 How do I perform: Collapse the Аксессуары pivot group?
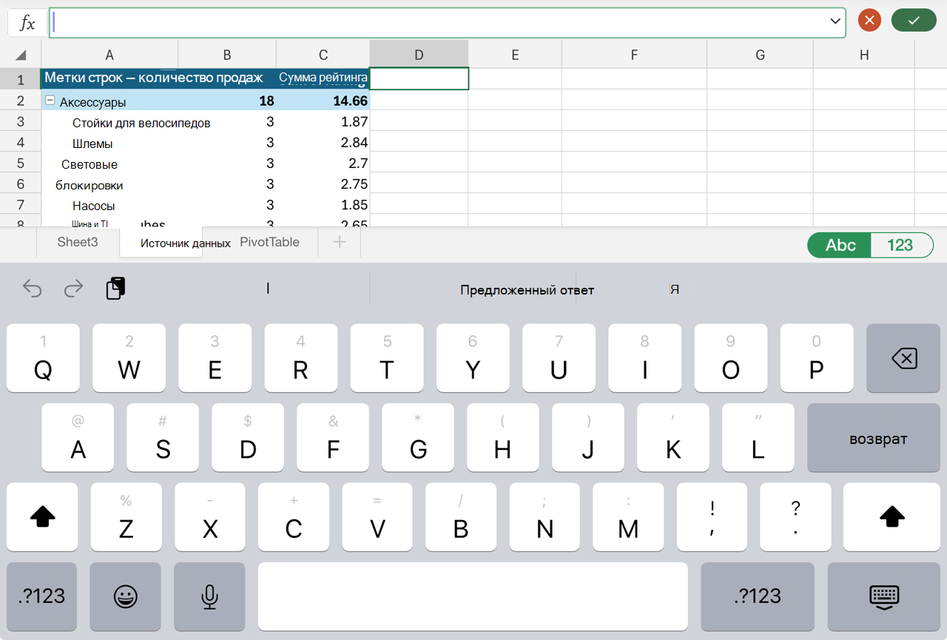click(50, 101)
